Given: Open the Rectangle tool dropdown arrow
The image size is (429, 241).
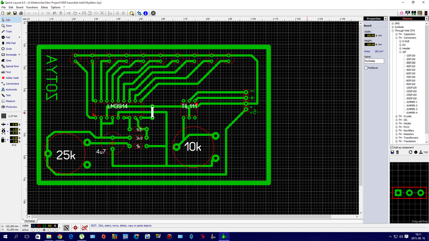Looking at the screenshot, I should [x=19, y=55].
